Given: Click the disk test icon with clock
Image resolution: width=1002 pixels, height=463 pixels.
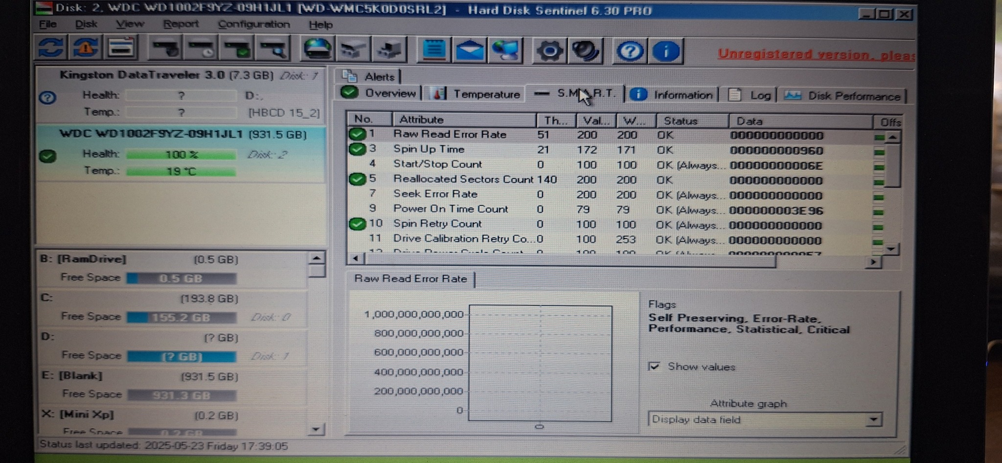Looking at the screenshot, I should click(x=201, y=48).
